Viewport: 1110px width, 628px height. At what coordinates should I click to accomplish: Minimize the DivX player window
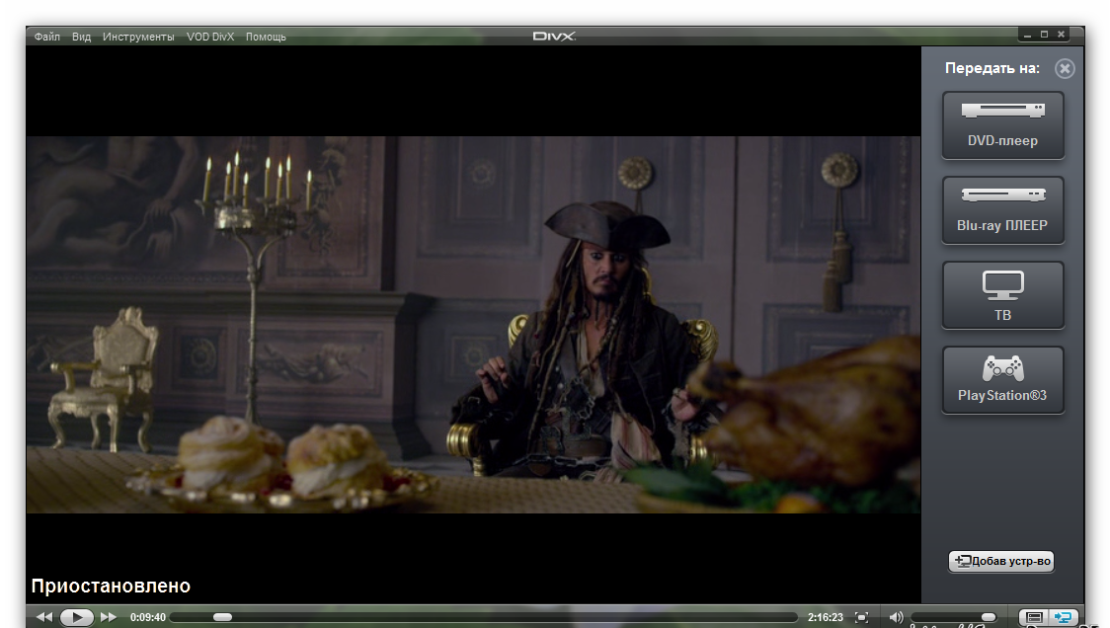[x=1027, y=34]
